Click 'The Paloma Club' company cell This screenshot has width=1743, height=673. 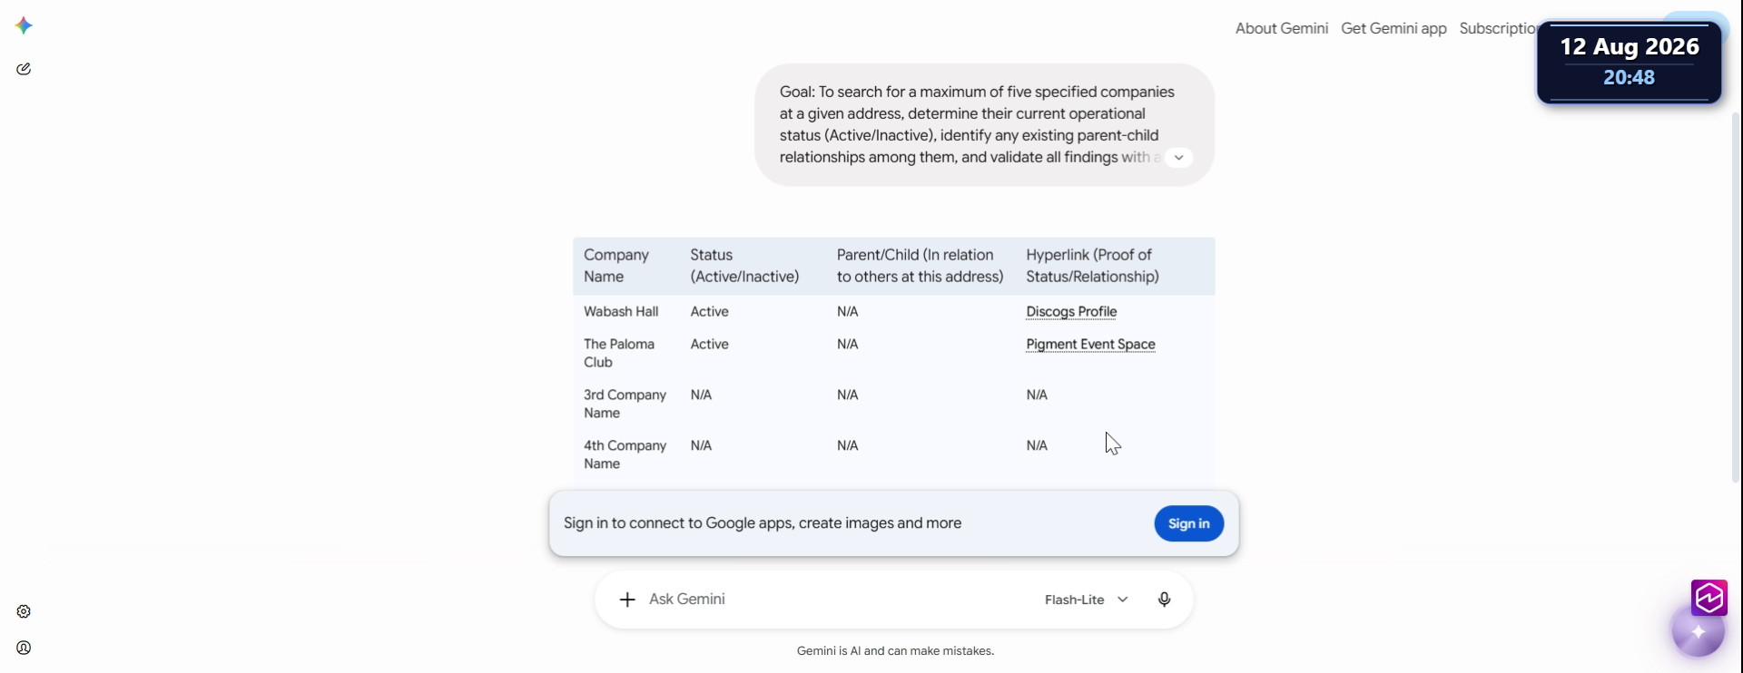point(619,353)
